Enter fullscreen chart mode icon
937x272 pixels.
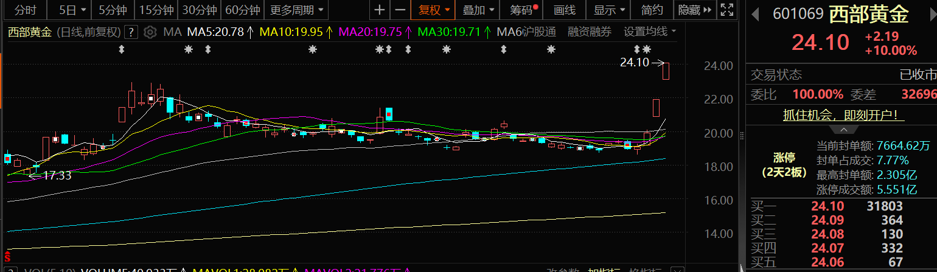[x=726, y=10]
